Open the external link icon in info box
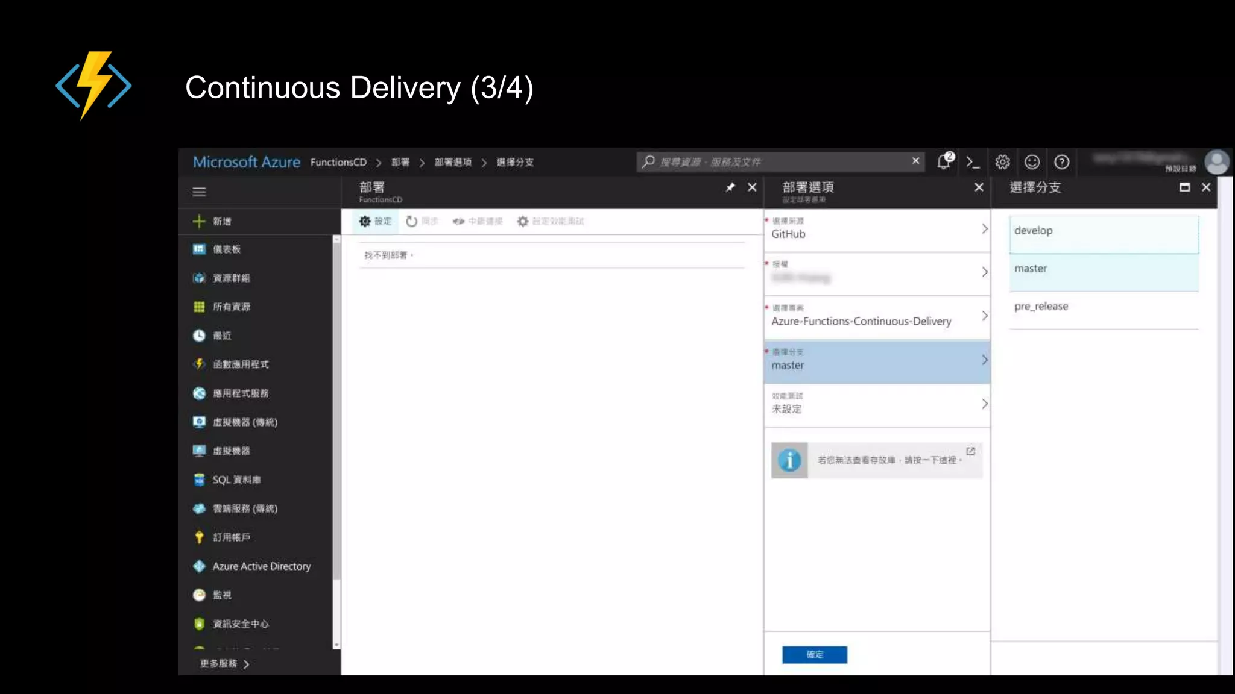Image resolution: width=1235 pixels, height=694 pixels. 971,451
